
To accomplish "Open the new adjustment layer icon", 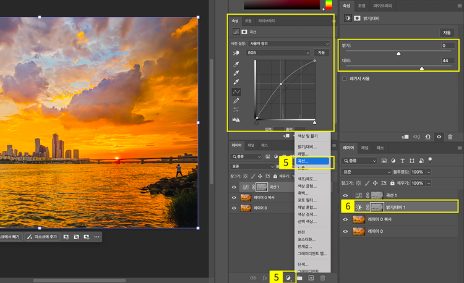I will [288, 278].
